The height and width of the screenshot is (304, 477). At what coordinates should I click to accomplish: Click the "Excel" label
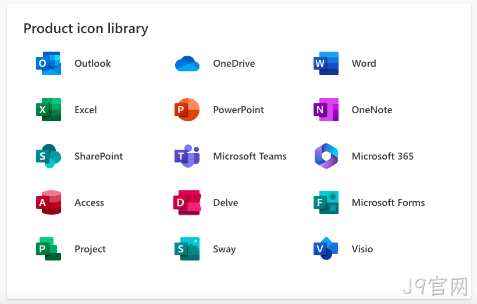point(86,110)
